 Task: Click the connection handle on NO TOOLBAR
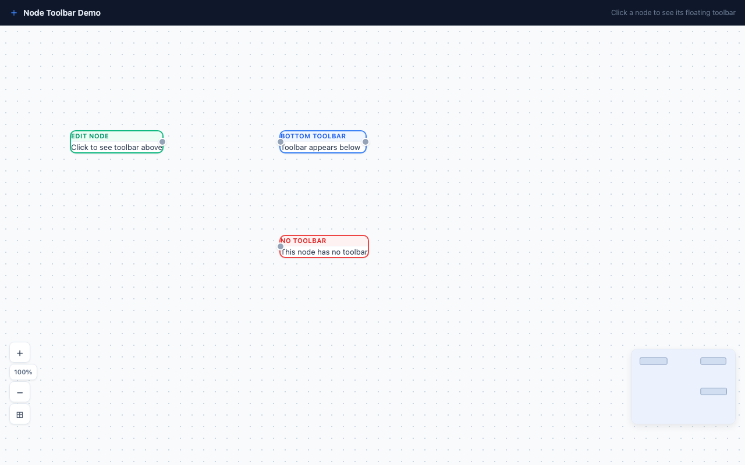[x=280, y=246]
